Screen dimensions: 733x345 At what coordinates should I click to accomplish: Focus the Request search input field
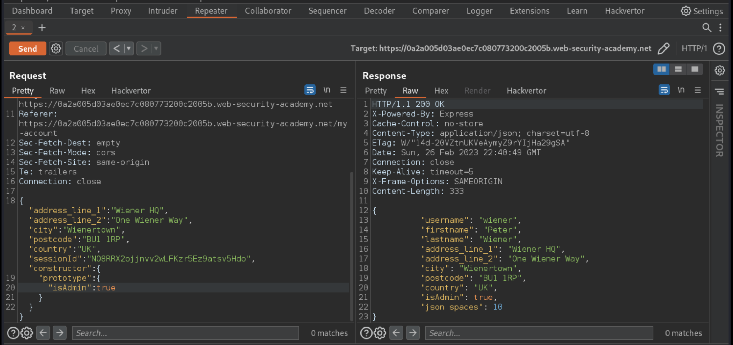pos(186,333)
